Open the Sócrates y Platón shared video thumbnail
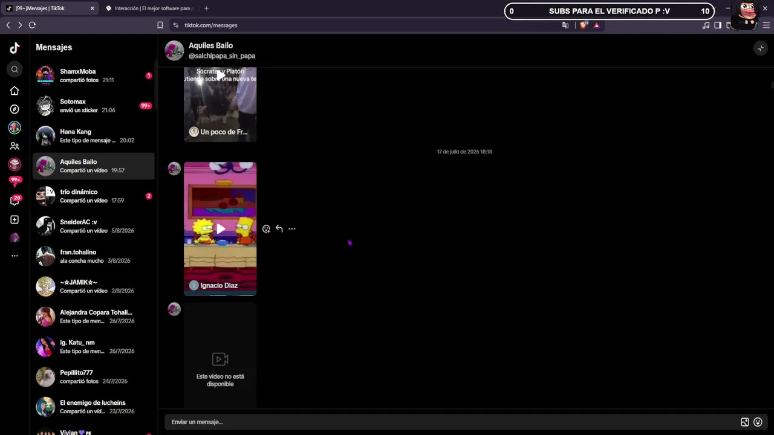 click(x=220, y=105)
